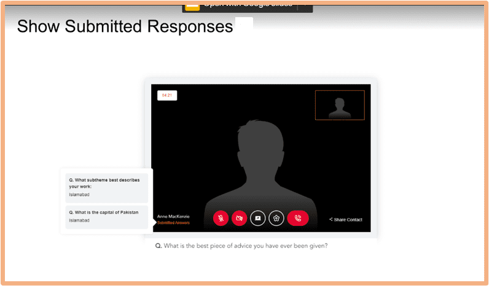This screenshot has width=489, height=286.
Task: Click the yellow Google Slides icon
Action: 192,4
